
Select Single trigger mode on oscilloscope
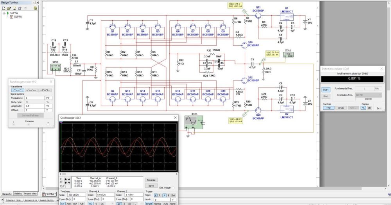[x=149, y=203]
